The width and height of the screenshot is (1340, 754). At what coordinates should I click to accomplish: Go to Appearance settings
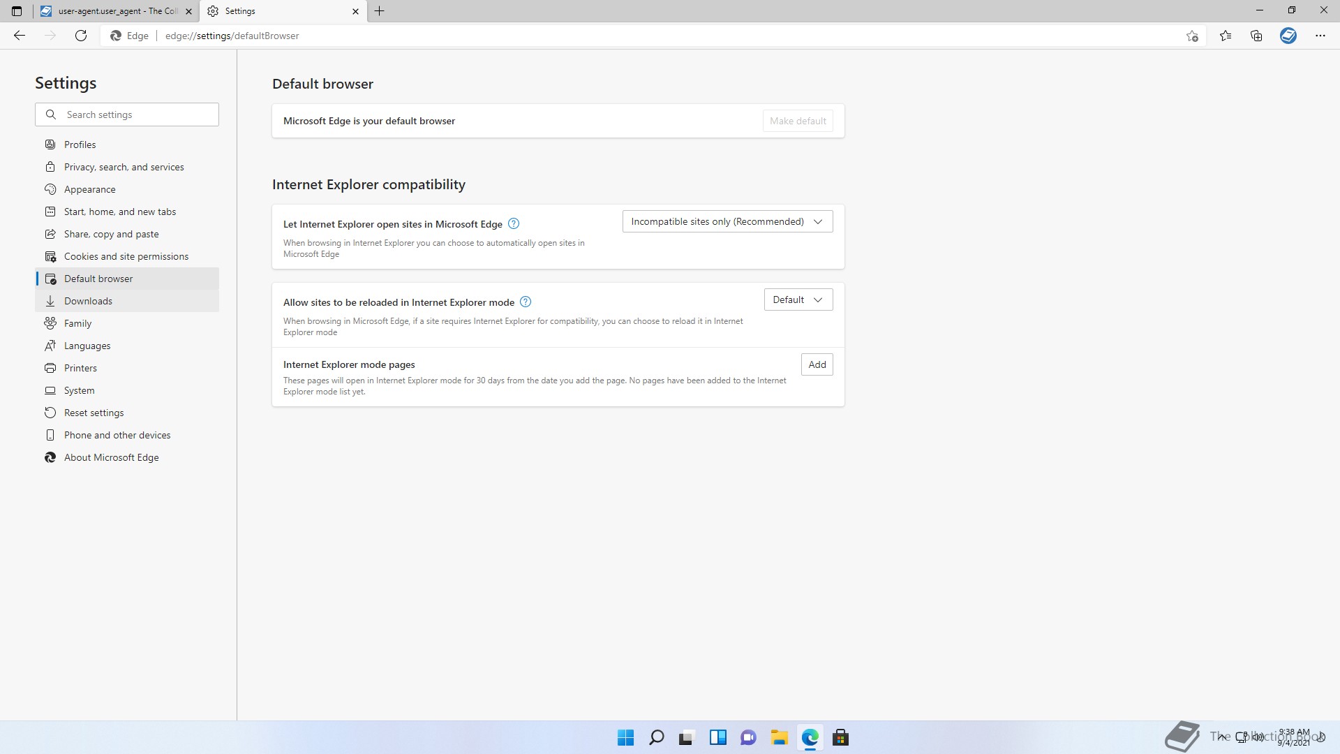tap(127, 189)
